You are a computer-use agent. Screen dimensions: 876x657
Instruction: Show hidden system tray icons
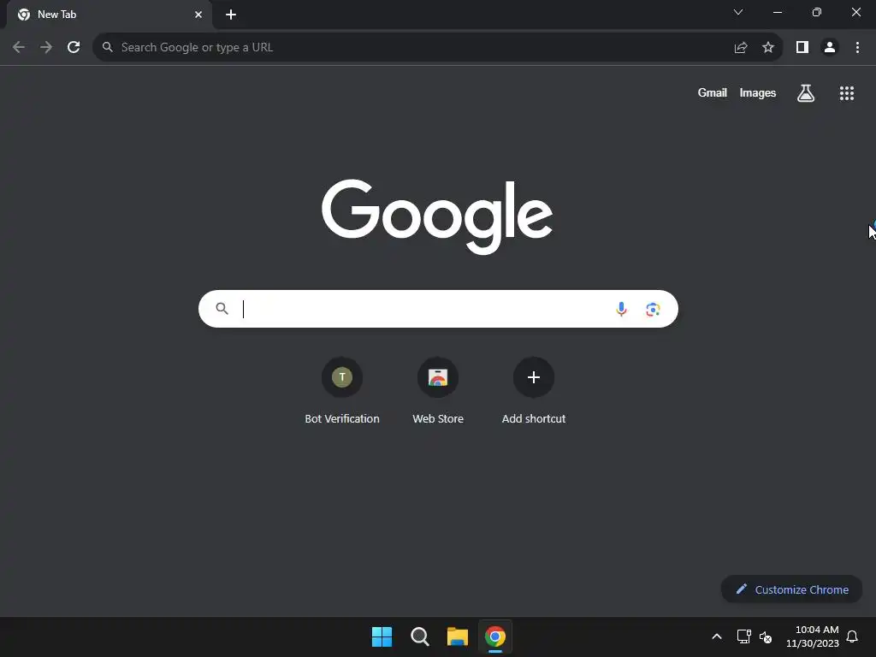pos(717,636)
